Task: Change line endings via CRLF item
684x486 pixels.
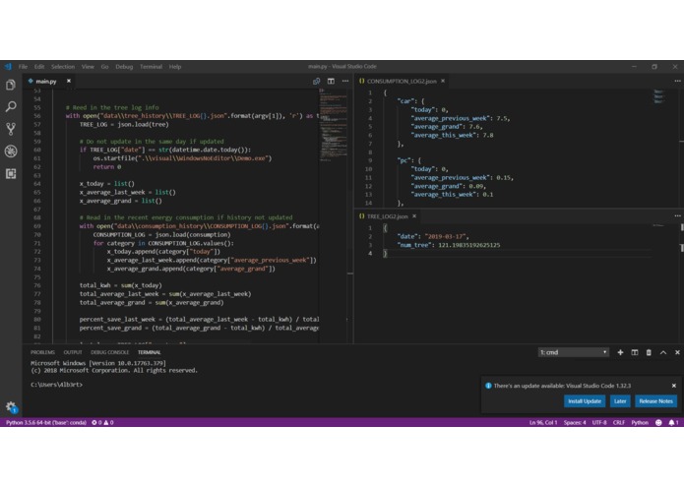Action: pyautogui.click(x=619, y=422)
